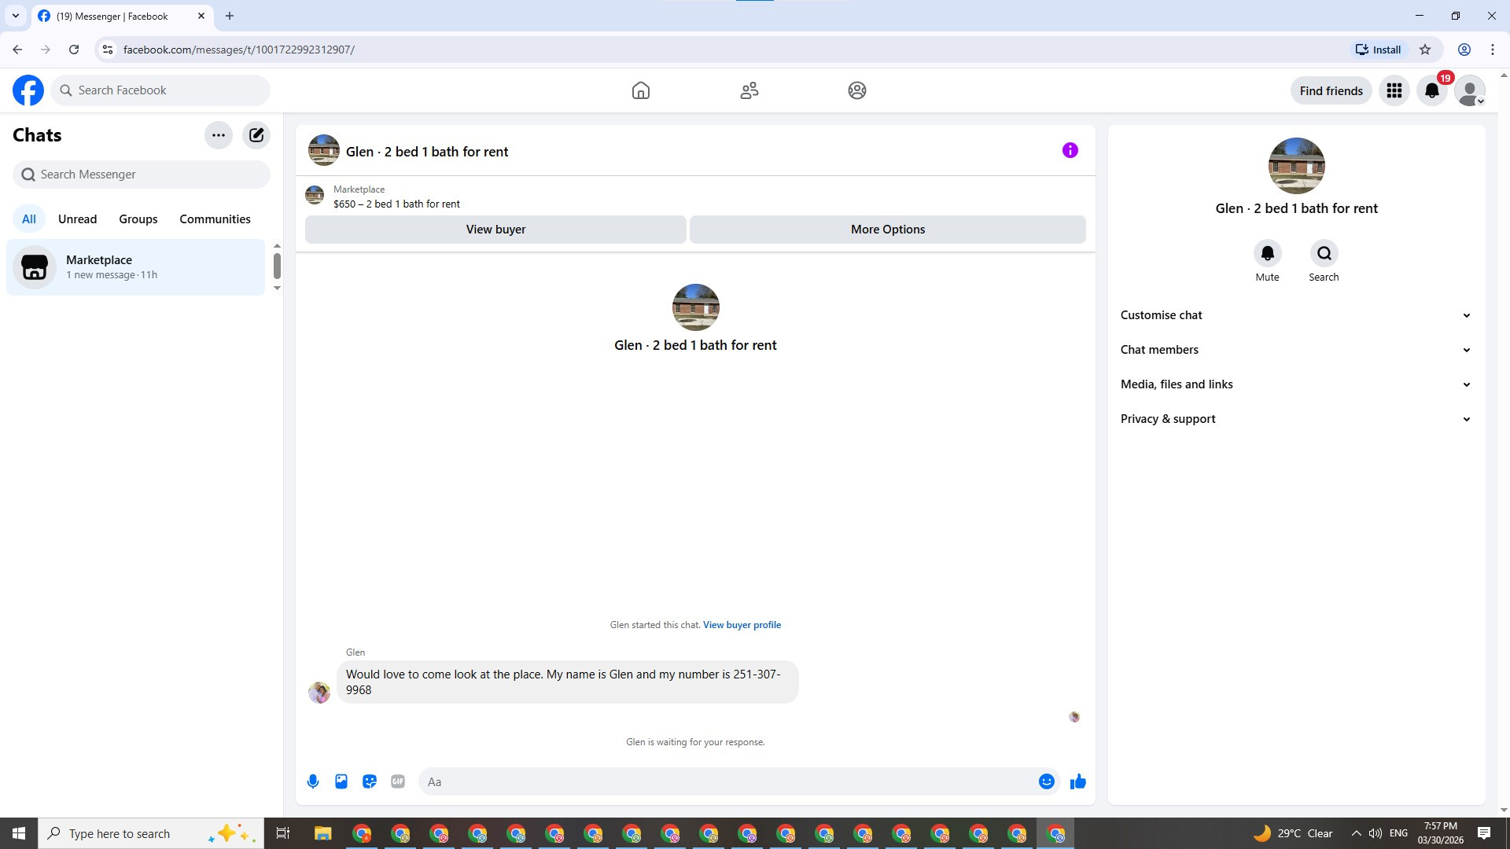Switch to the Unread chats tab
Image resolution: width=1510 pixels, height=849 pixels.
(77, 219)
